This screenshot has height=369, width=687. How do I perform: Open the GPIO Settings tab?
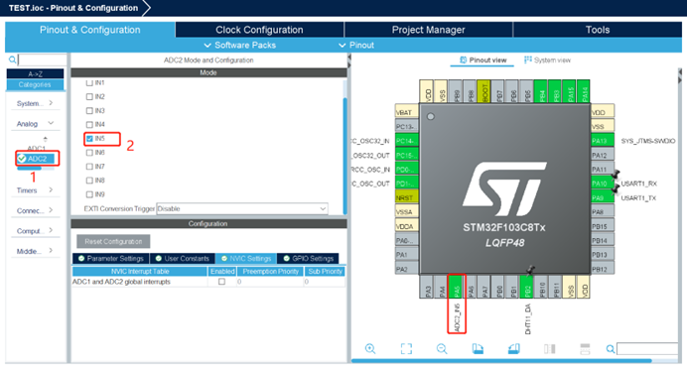point(309,258)
